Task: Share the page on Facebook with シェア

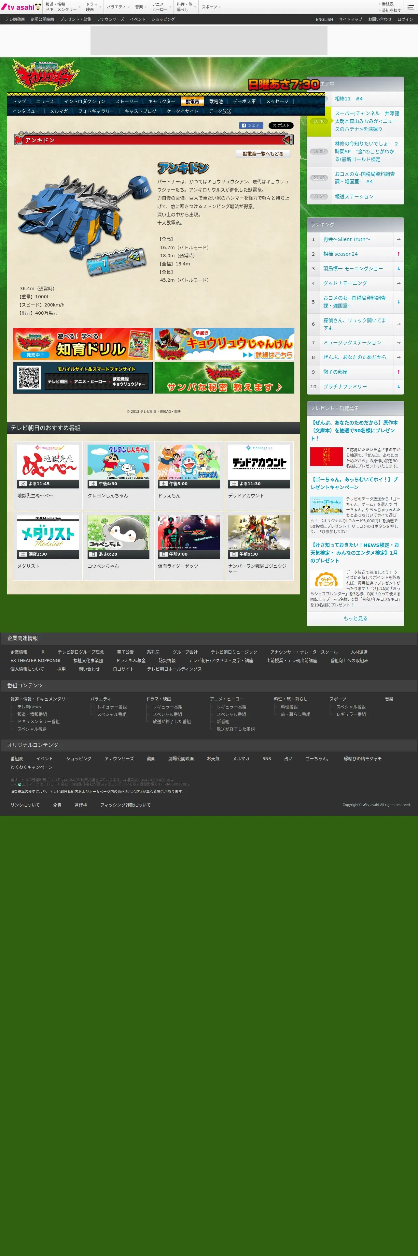Action: pyautogui.click(x=251, y=125)
